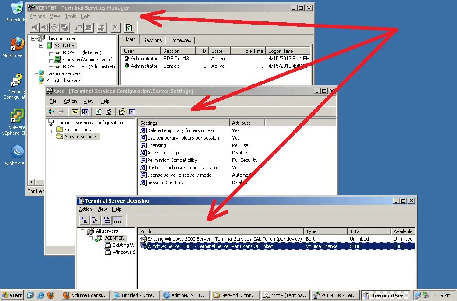Switch Licensing view to List
This screenshot has height=301, width=457.
click(107, 220)
